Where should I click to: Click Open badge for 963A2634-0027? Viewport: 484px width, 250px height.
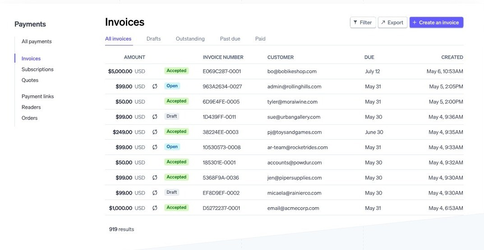pos(172,86)
